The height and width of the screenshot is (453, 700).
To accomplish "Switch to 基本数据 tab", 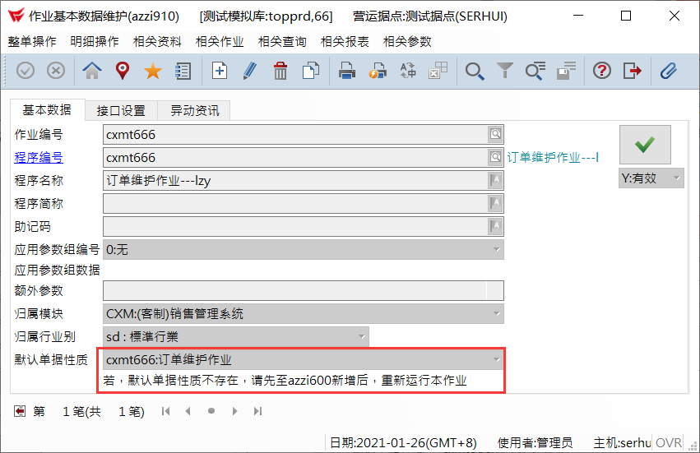I will click(x=47, y=110).
